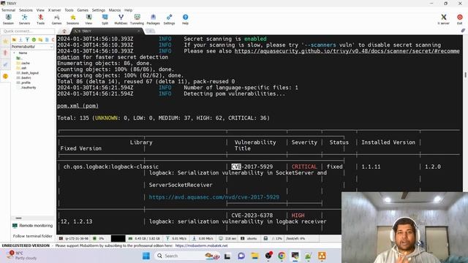Open Chrome from the taskbar
Viewport: 468px width, 263px height.
coord(281,256)
